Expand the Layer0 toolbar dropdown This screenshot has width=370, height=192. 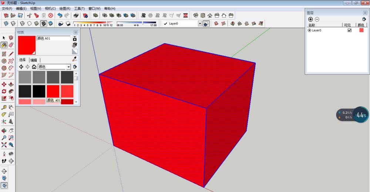(200, 23)
